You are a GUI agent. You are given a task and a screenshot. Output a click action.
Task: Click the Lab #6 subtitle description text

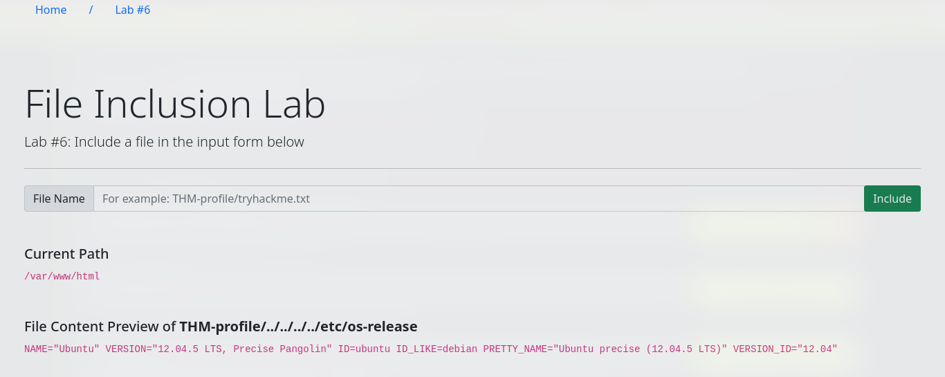click(164, 142)
